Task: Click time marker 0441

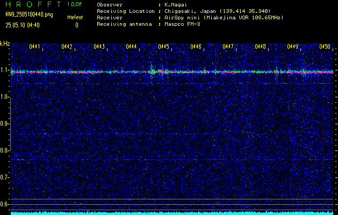Action: pos(34,47)
